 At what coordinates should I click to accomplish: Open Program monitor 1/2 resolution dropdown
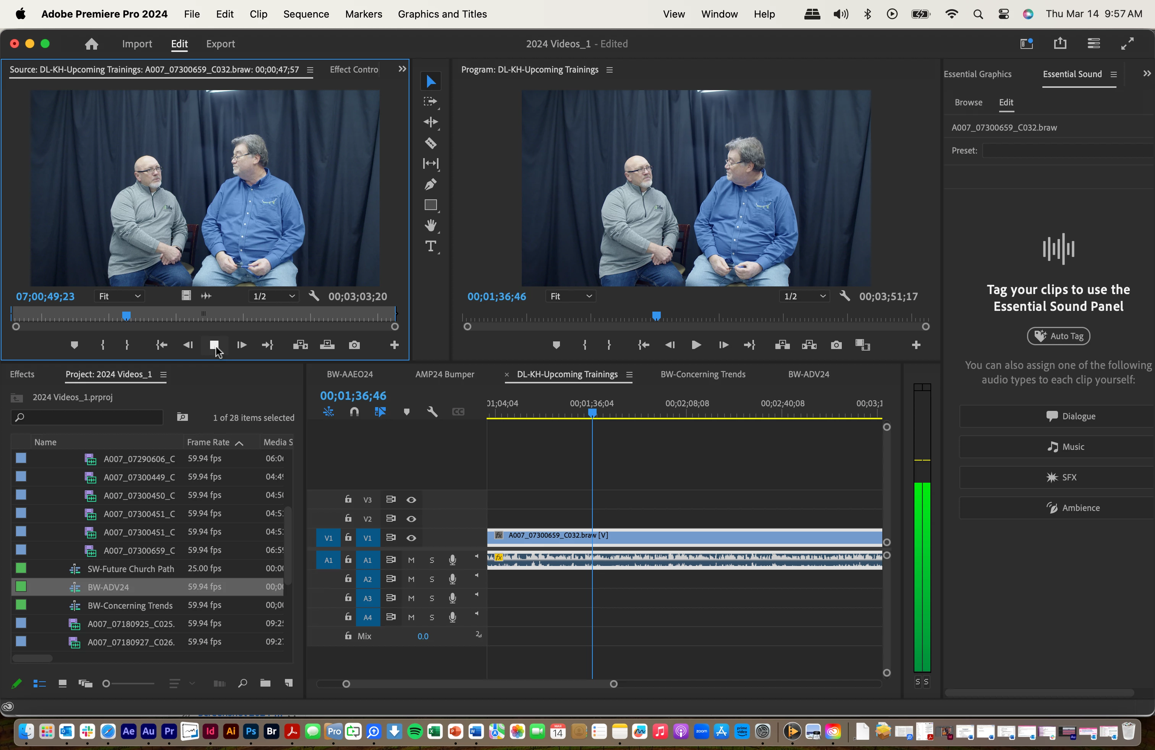[804, 296]
